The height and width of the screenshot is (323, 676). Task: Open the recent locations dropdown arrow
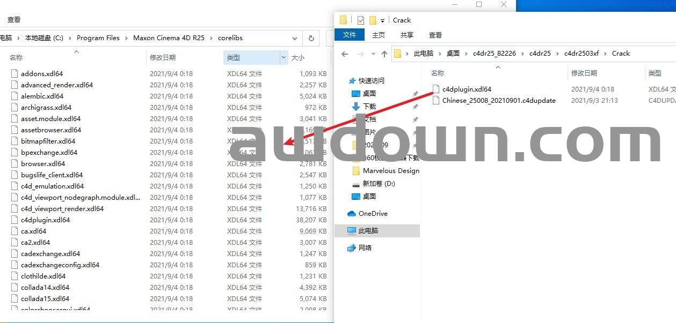[x=373, y=54]
